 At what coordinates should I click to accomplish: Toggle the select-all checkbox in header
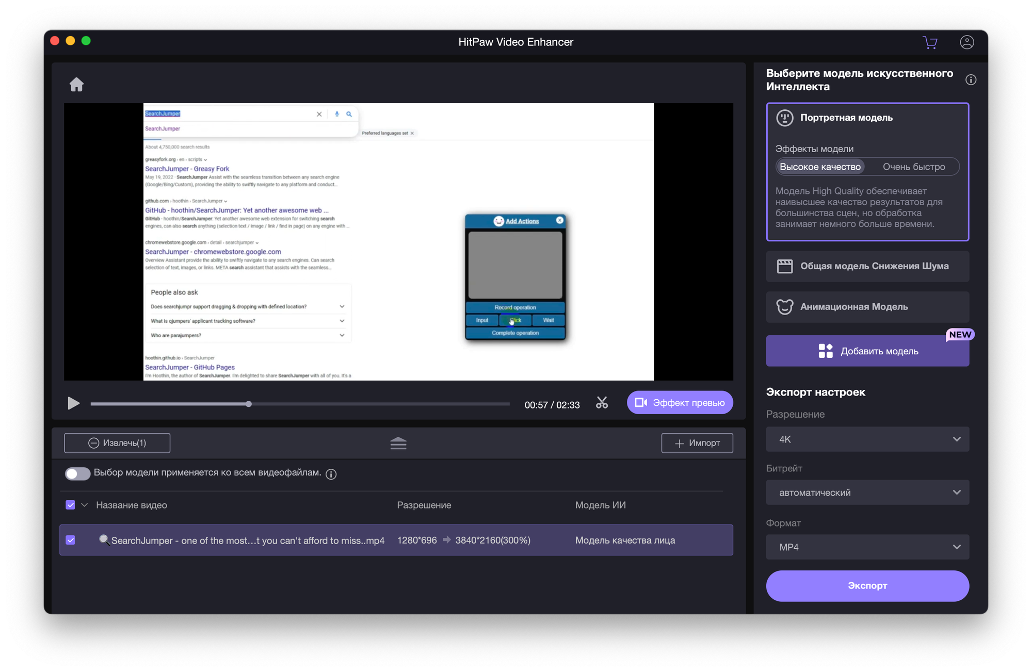[71, 505]
